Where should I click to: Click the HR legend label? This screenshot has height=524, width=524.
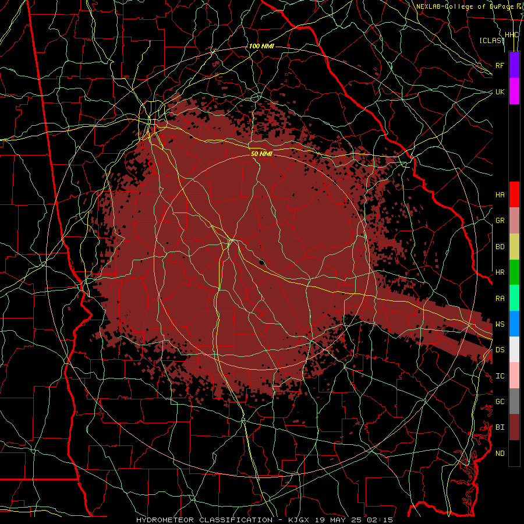[x=500, y=272]
